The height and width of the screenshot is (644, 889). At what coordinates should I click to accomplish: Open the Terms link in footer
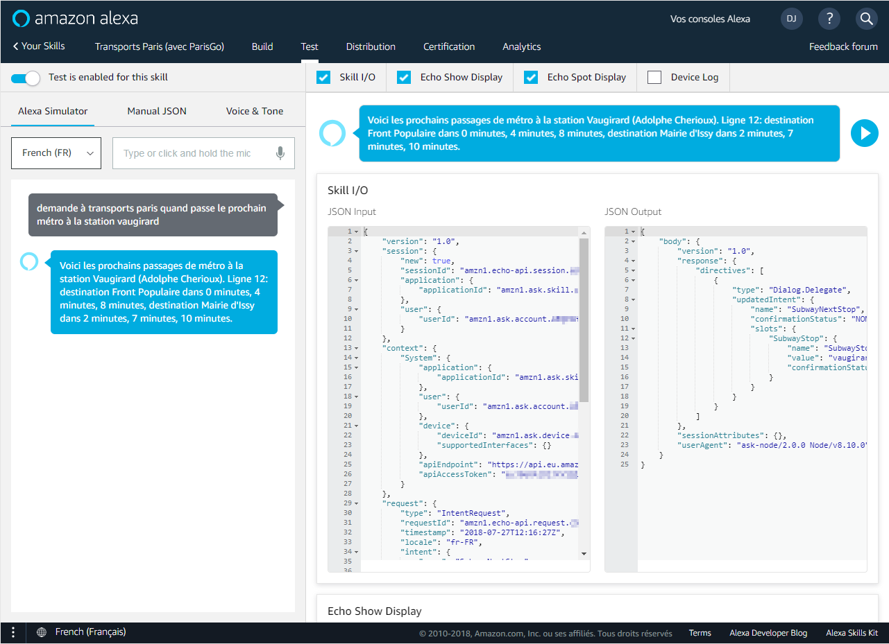coord(700,633)
